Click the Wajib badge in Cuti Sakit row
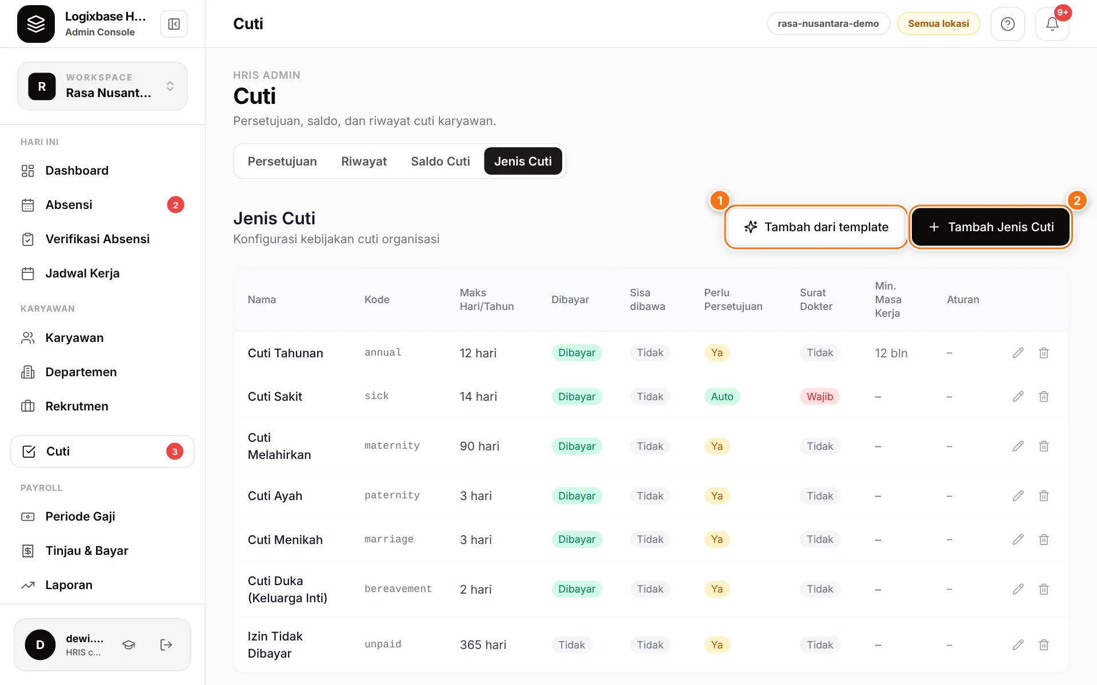1097x685 pixels. [x=819, y=397]
